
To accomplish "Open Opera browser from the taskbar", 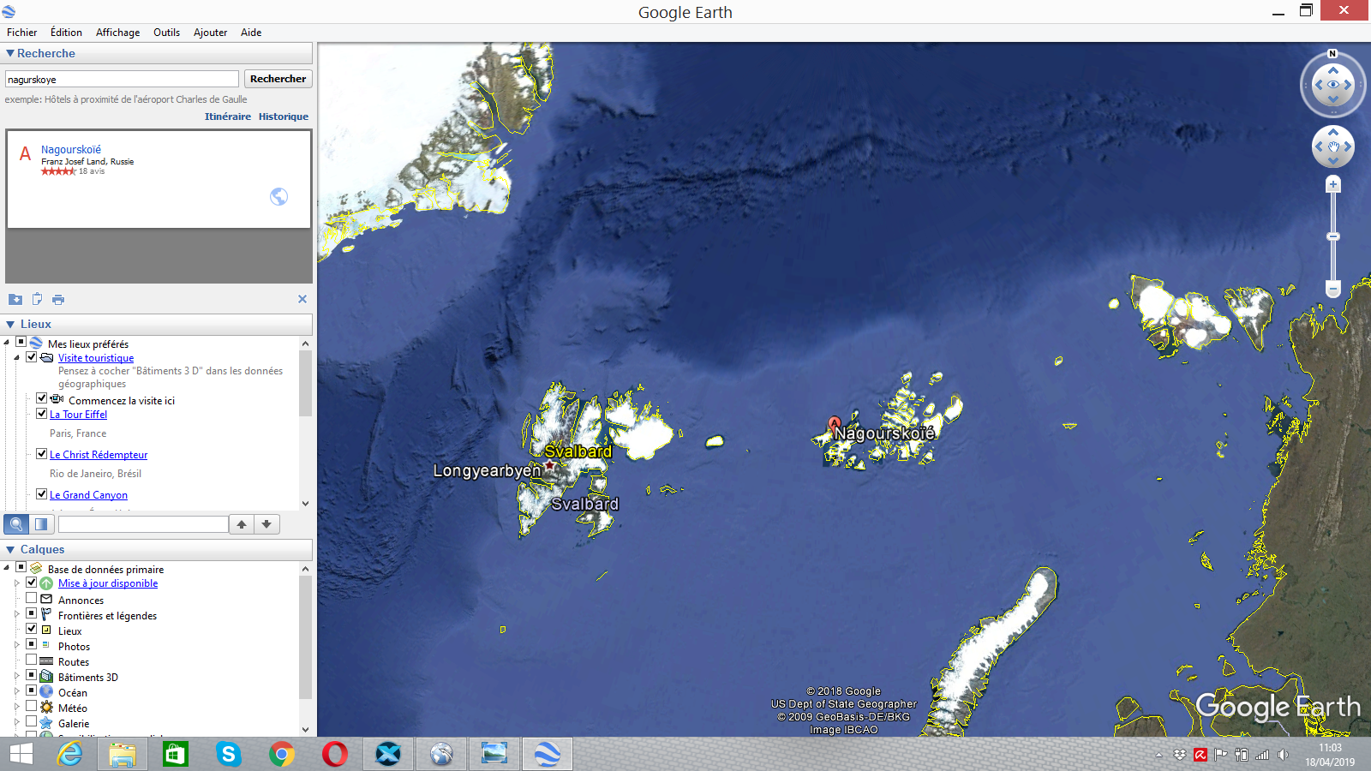I will click(x=334, y=754).
